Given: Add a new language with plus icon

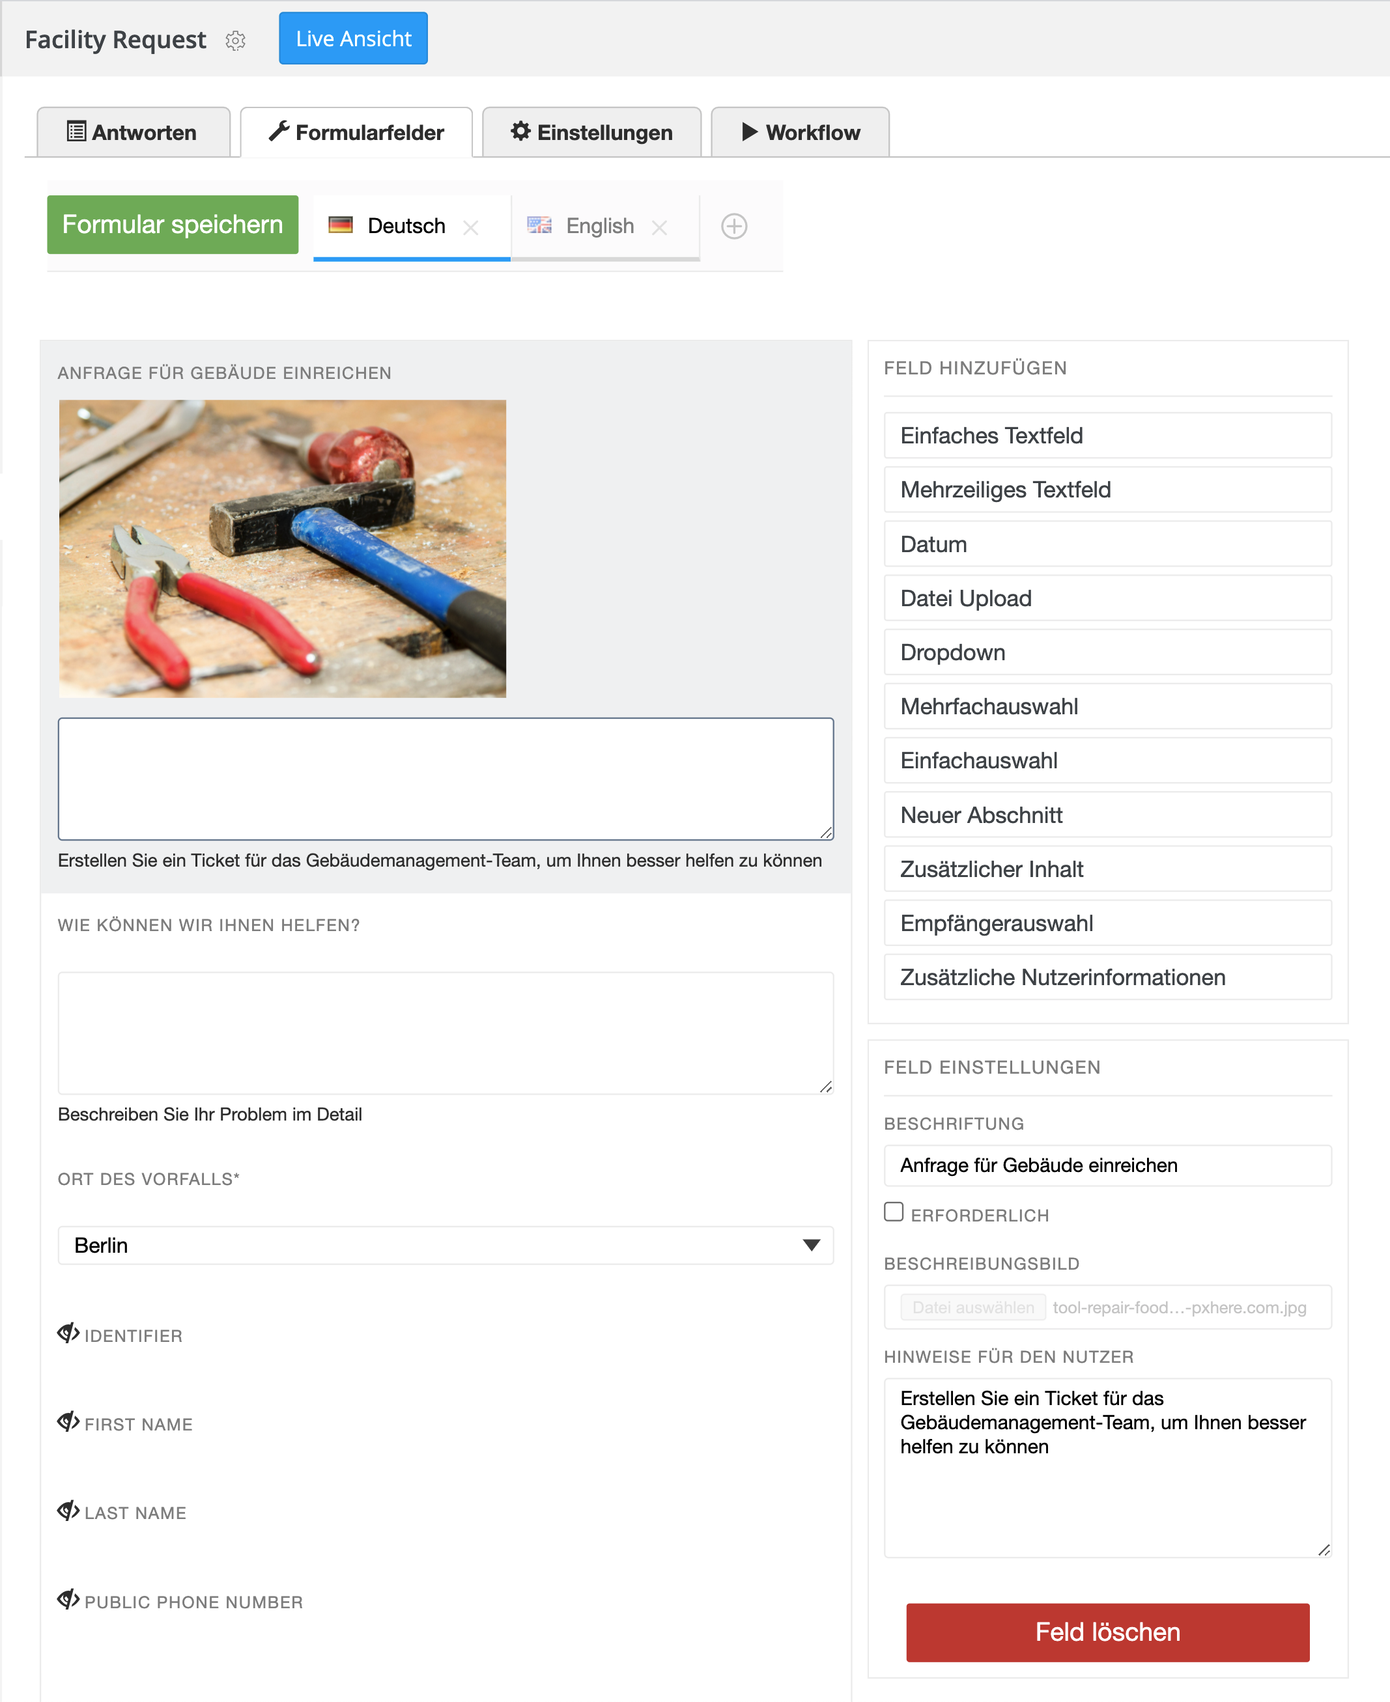Looking at the screenshot, I should point(734,227).
